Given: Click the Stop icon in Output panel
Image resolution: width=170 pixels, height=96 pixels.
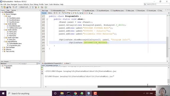Looking at the screenshot, I should coord(42,71).
